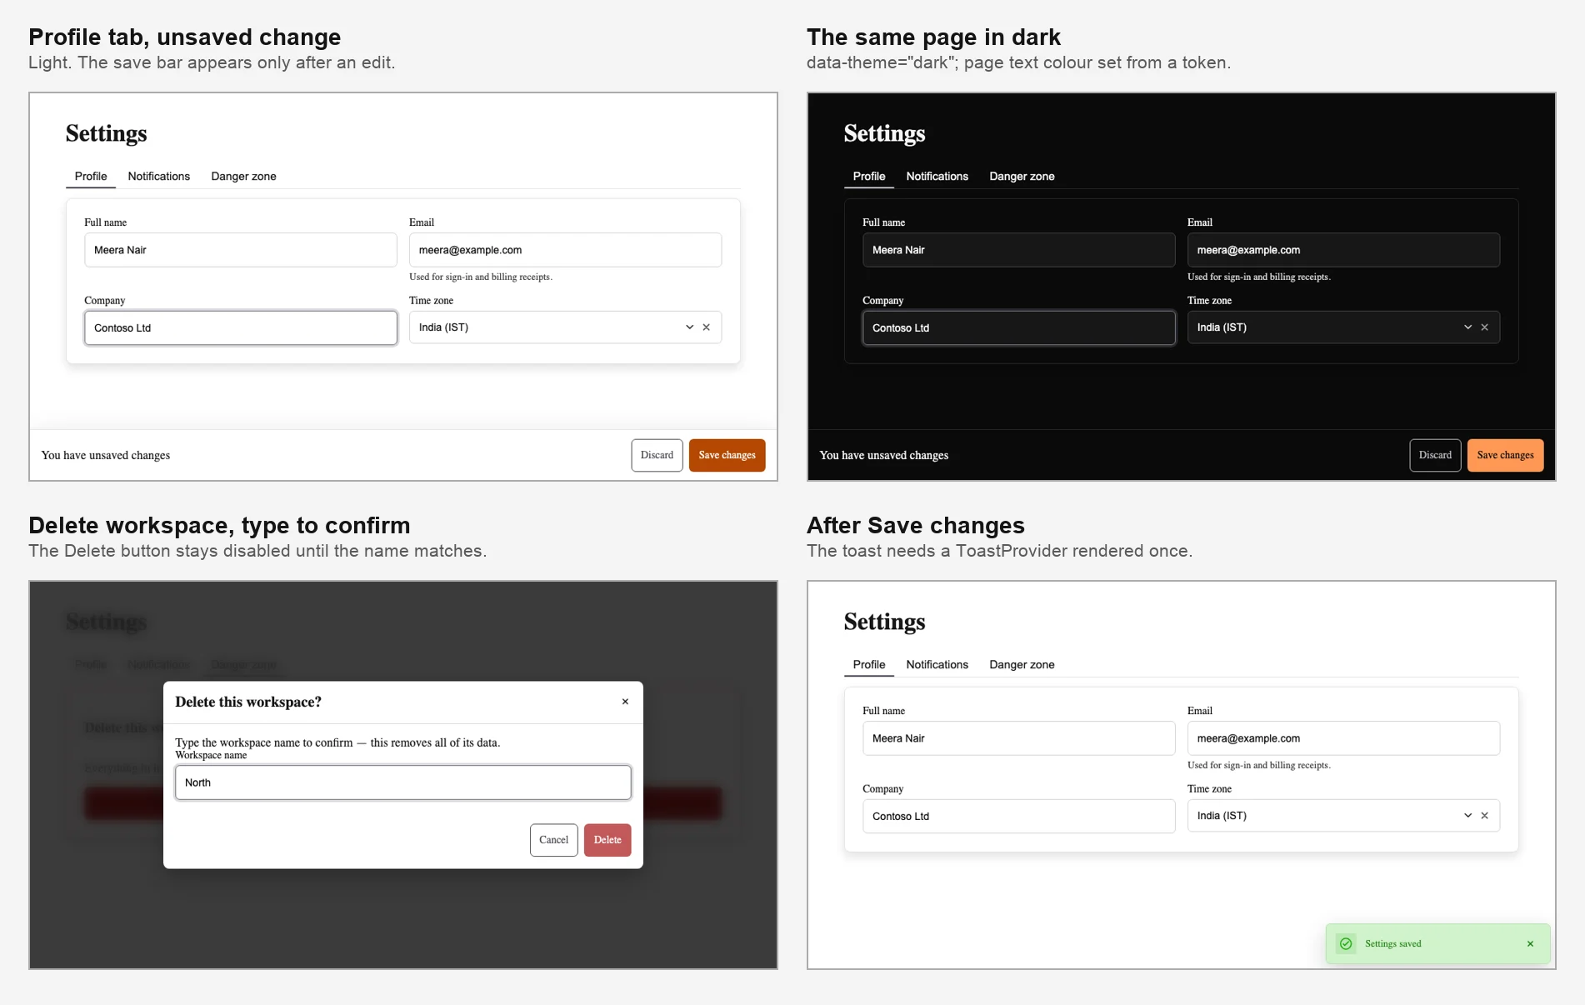Focus the Company field in the After Save panel
Viewport: 1585px width, 1005px height.
pyautogui.click(x=1019, y=817)
